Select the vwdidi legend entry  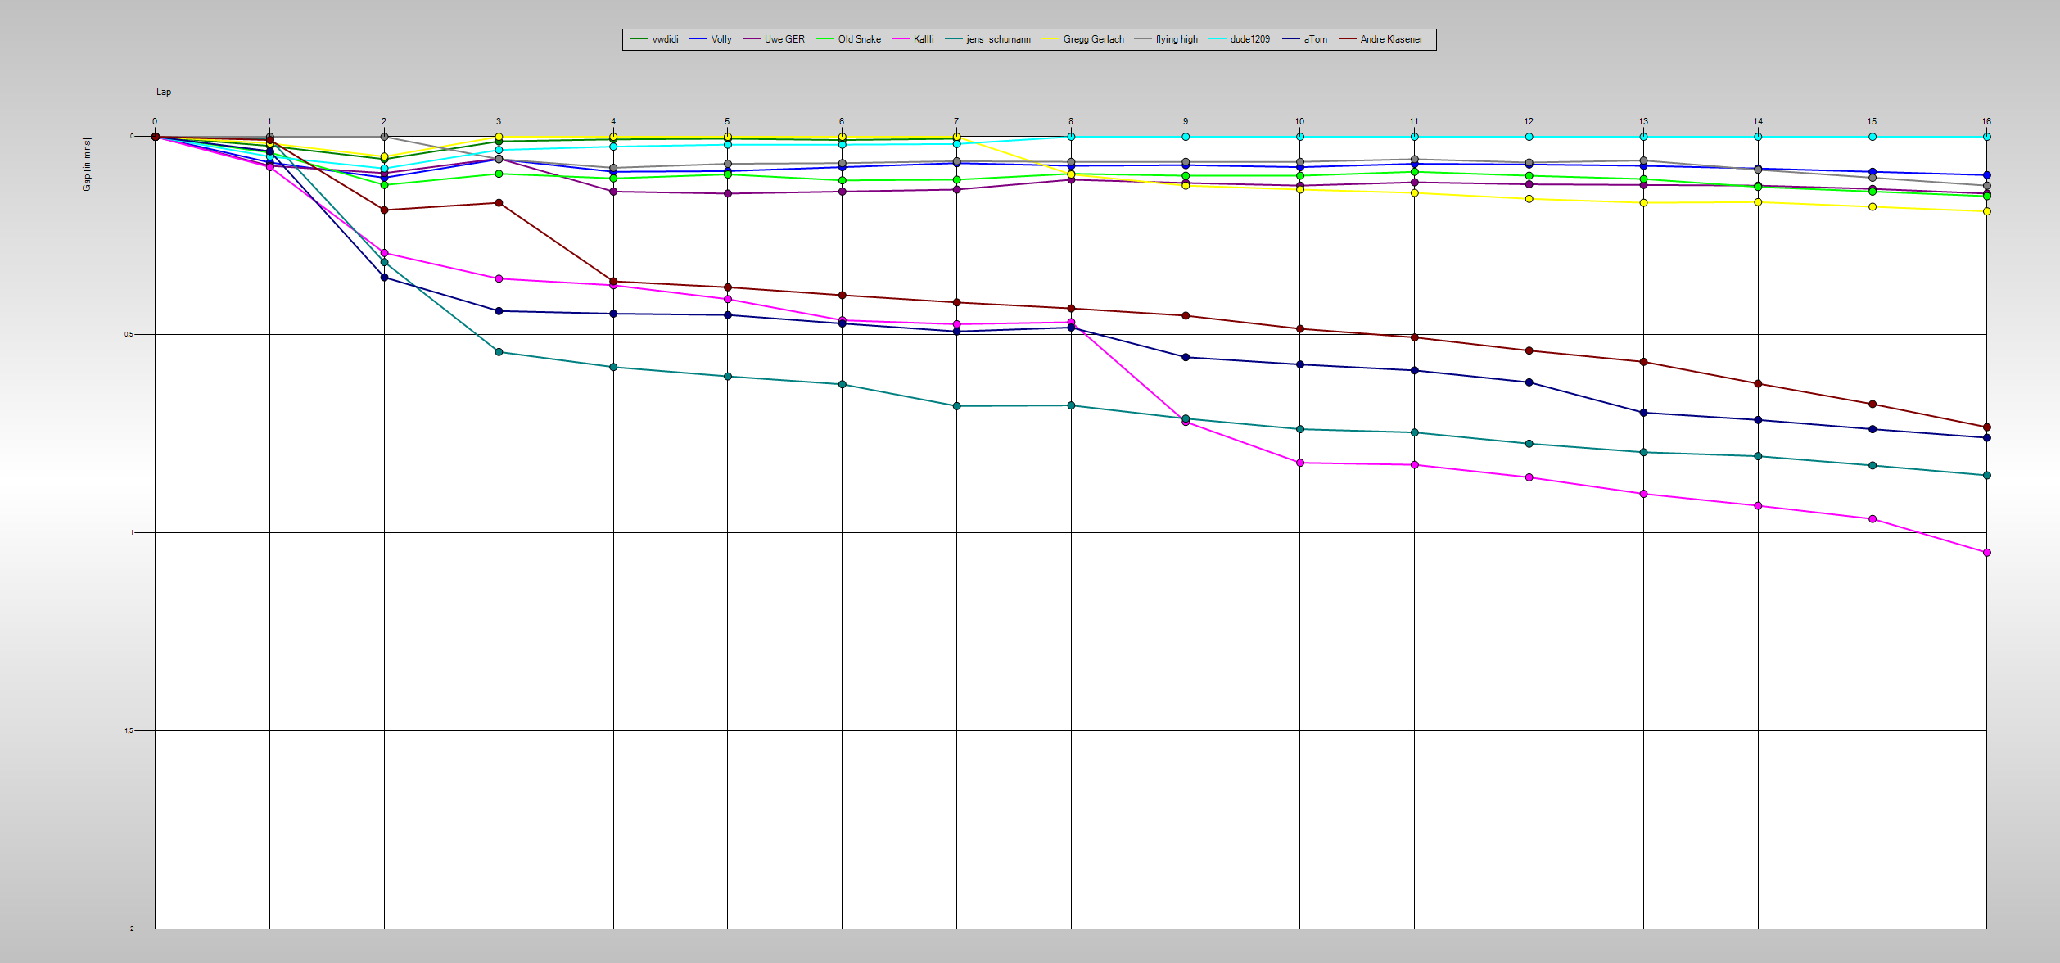click(x=654, y=39)
